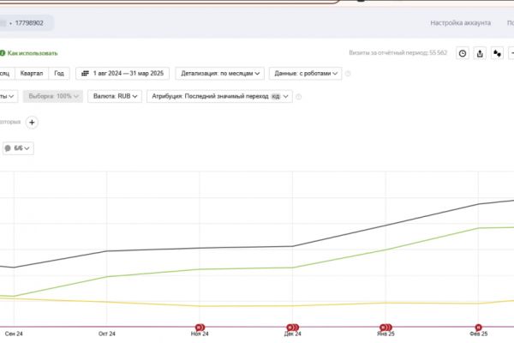Click the calendar icon in the date range
The image size is (514, 343).
click(x=85, y=74)
